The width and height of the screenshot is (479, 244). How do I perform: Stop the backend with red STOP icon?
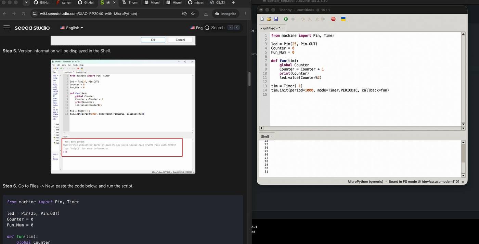tap(333, 19)
